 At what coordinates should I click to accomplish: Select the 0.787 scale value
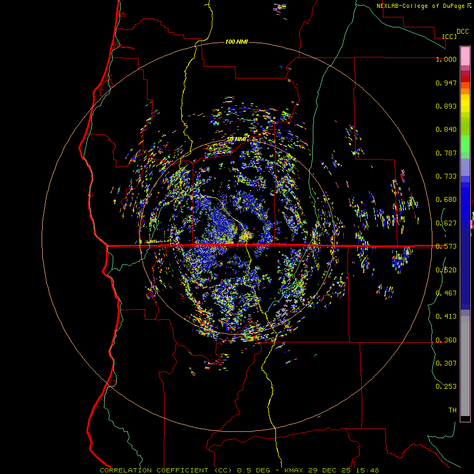click(446, 153)
